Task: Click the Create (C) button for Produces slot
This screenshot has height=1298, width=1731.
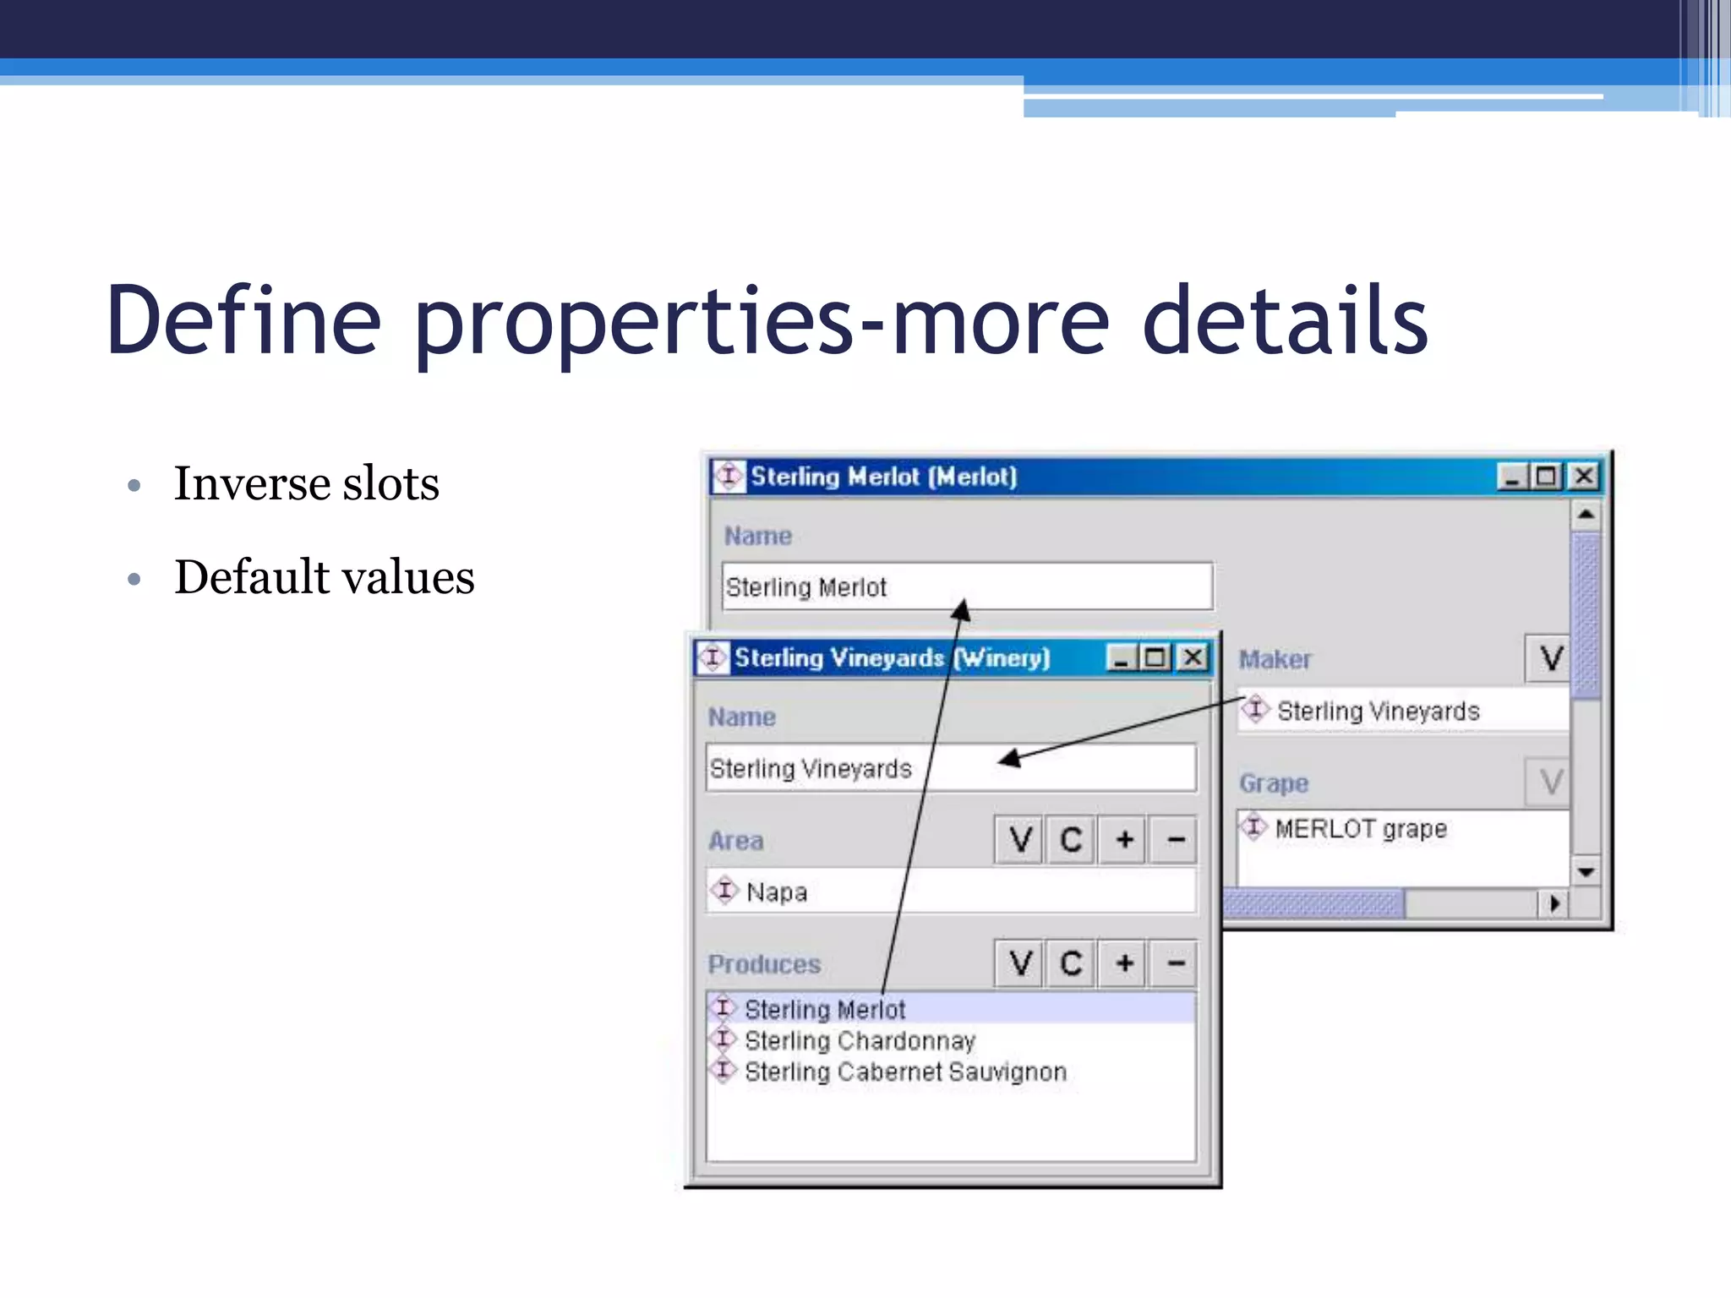Action: (x=1071, y=963)
